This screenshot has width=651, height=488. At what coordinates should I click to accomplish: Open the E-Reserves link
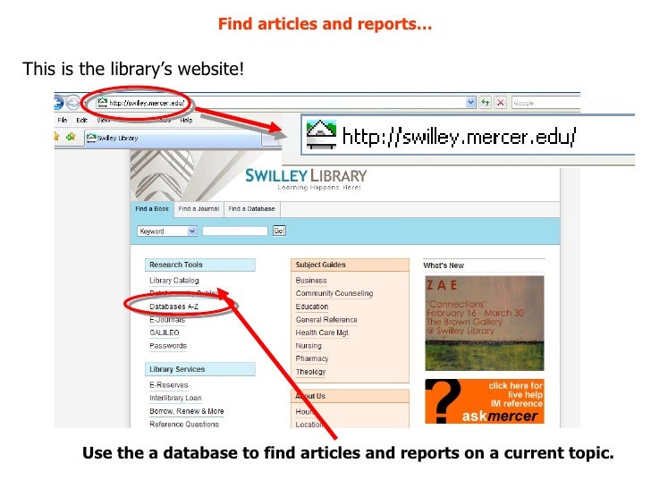(x=168, y=385)
